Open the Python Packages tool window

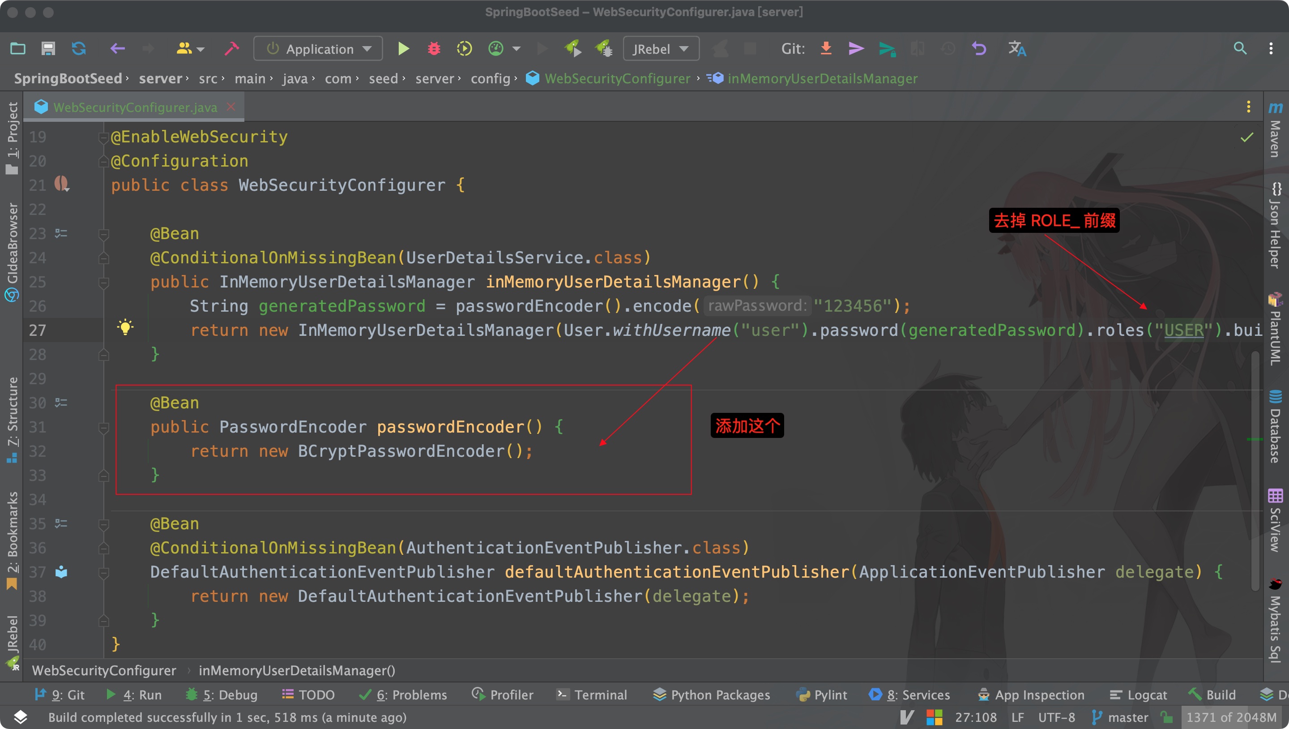point(712,695)
